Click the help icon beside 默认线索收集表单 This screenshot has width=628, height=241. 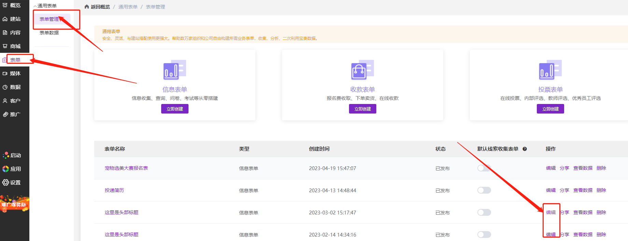click(525, 149)
